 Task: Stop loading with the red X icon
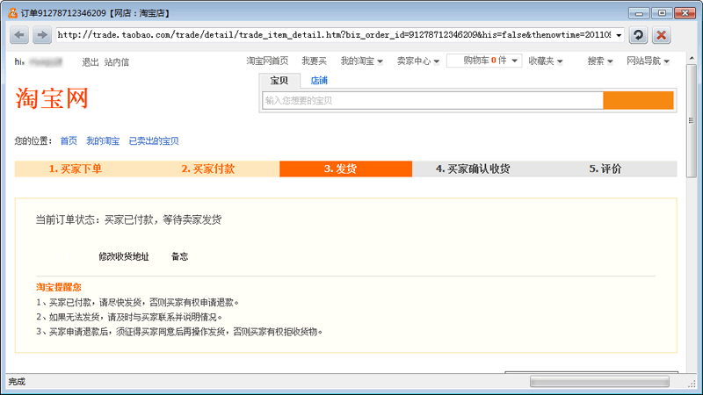[662, 35]
